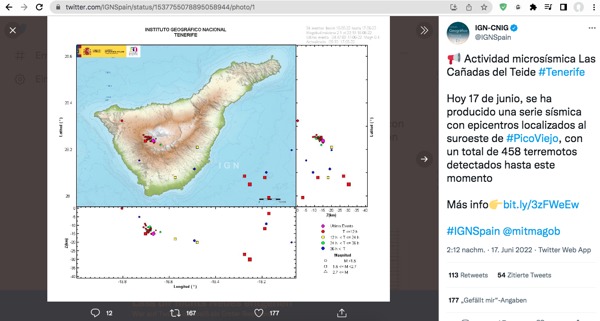The width and height of the screenshot is (600, 321).
Task: Click the Tenerife seismic map image
Action: click(219, 159)
